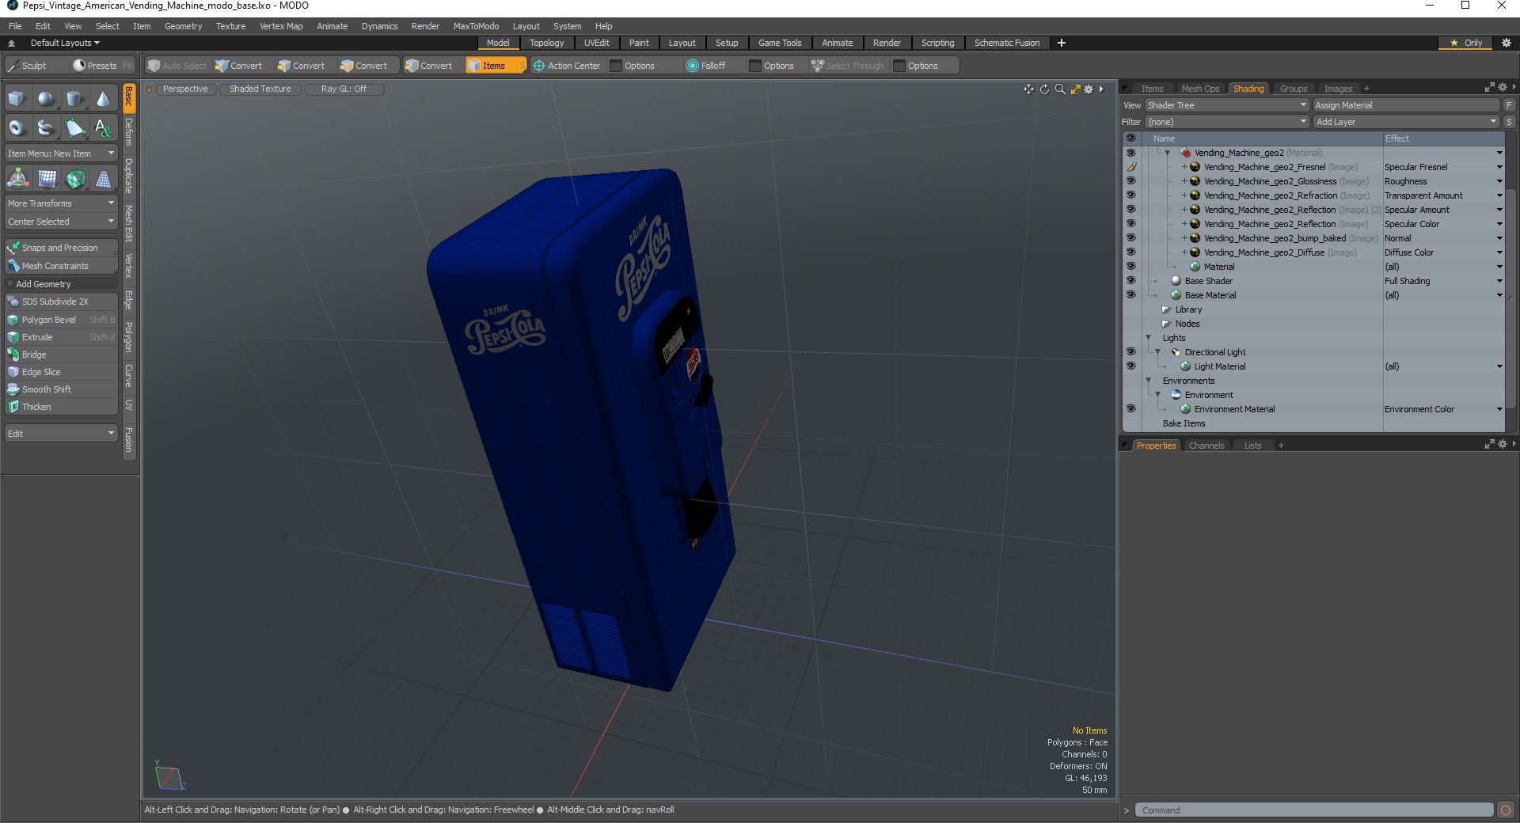Click the viewport move/pan icon
Viewport: 1520px width, 823px height.
pyautogui.click(x=1028, y=89)
